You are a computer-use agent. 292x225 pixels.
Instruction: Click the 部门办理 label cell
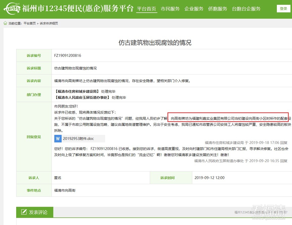34,94
